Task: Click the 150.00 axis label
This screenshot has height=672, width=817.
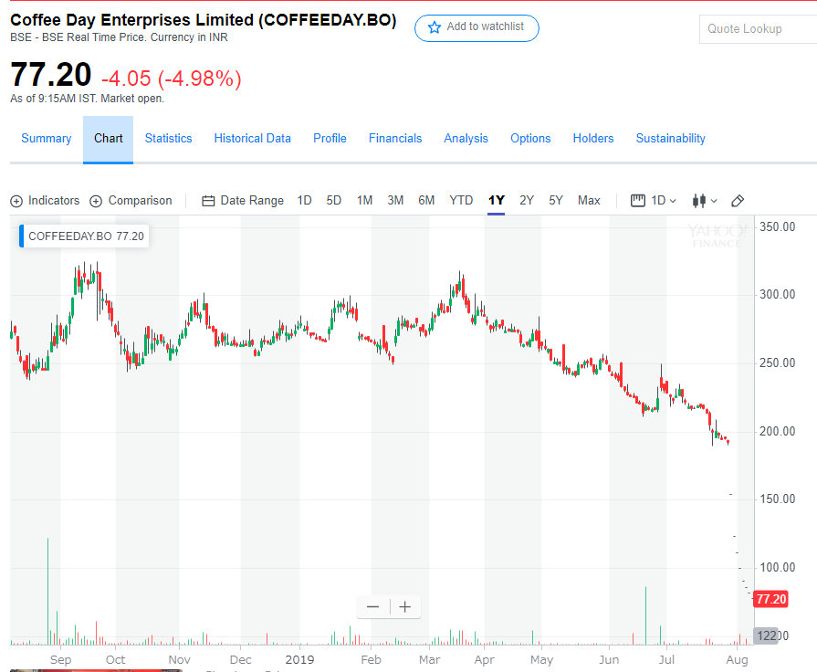Action: tap(778, 499)
